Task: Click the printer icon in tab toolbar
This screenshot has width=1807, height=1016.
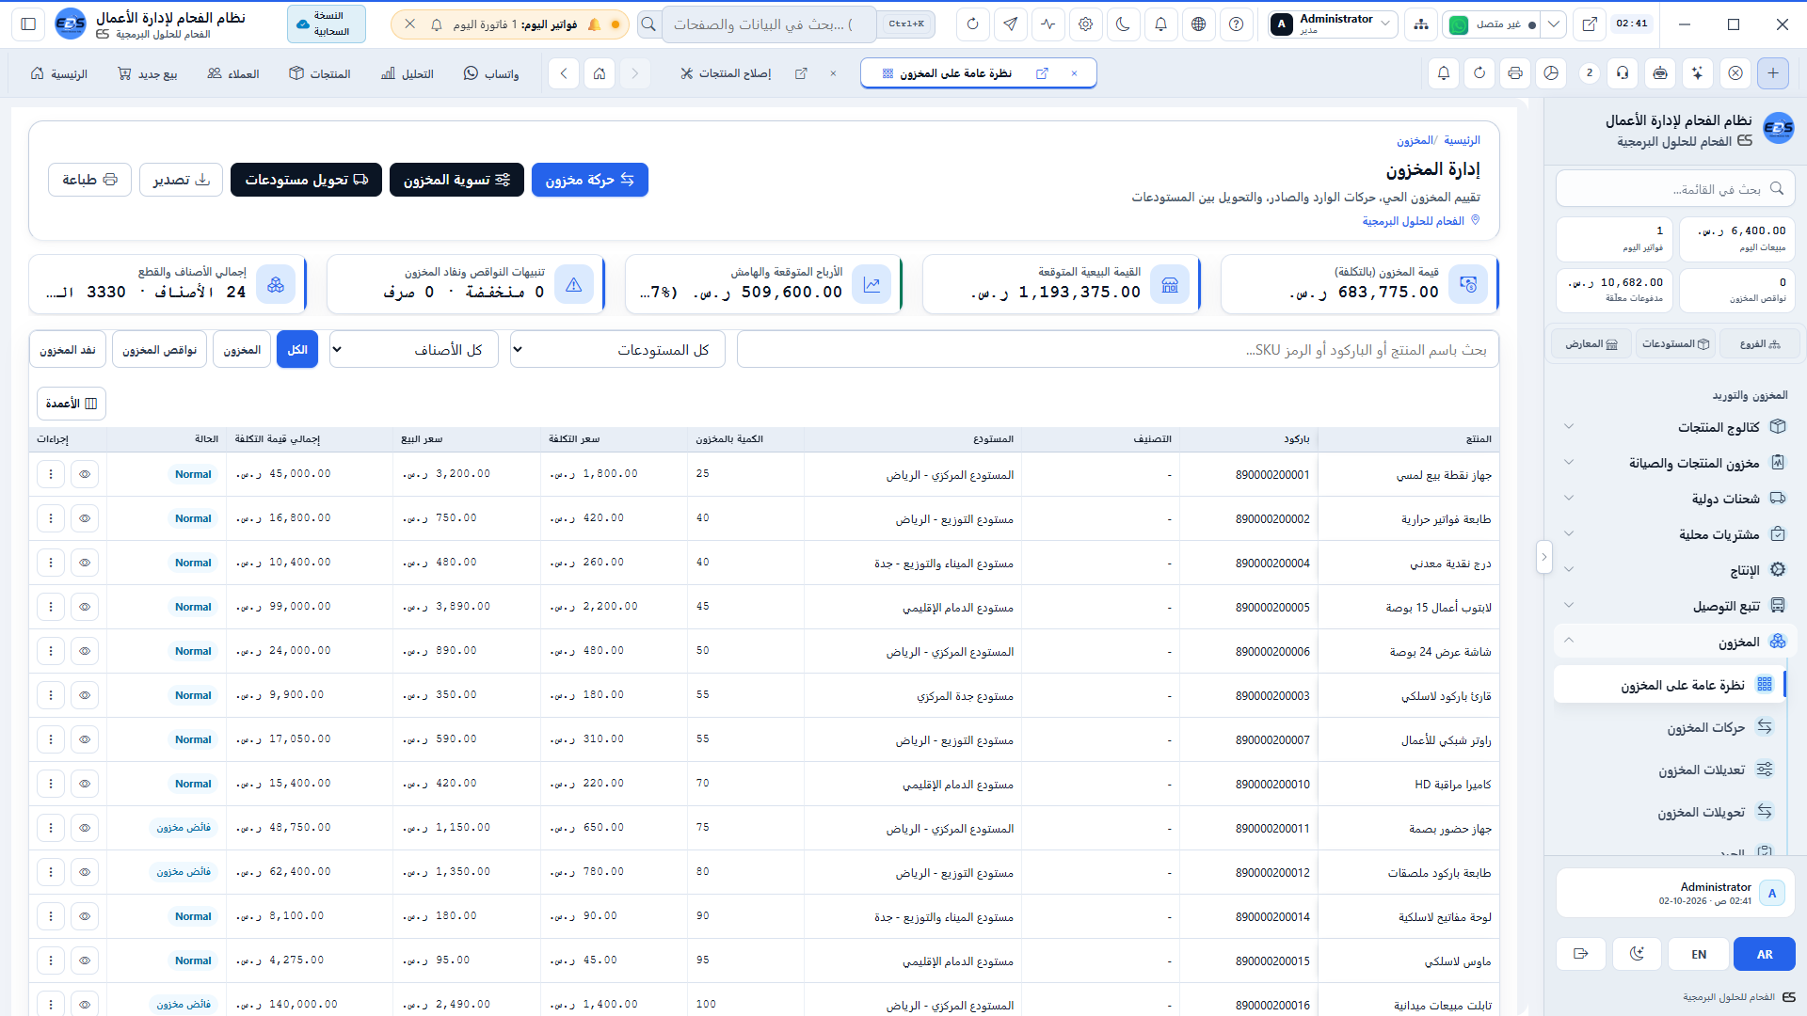Action: pos(1515,73)
